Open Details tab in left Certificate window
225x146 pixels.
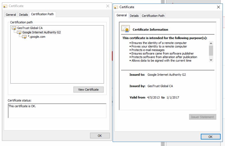[23, 15]
